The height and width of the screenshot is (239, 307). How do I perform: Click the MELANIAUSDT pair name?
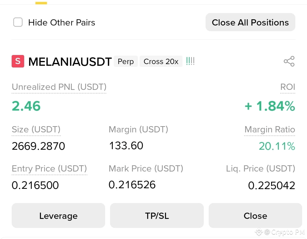point(70,61)
